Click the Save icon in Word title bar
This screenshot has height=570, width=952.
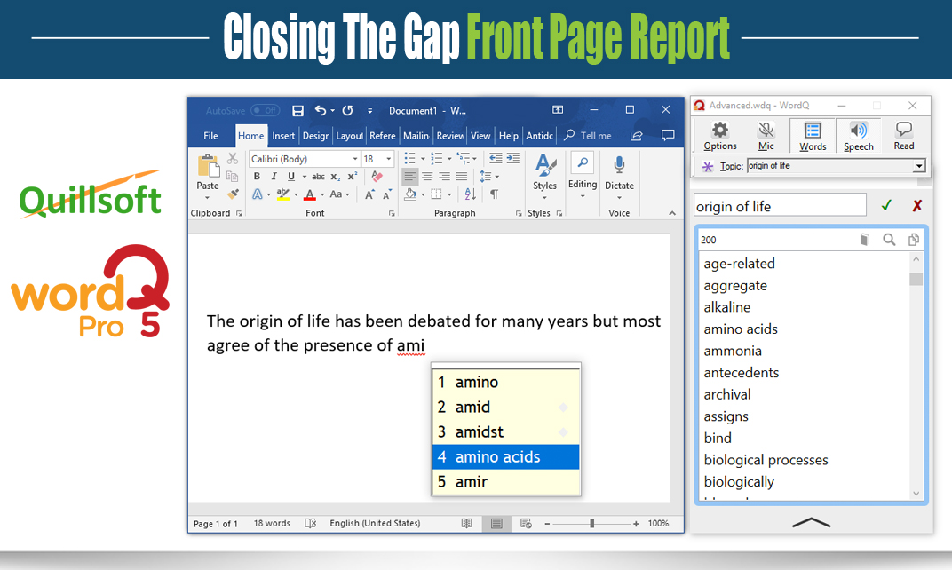[x=297, y=110]
